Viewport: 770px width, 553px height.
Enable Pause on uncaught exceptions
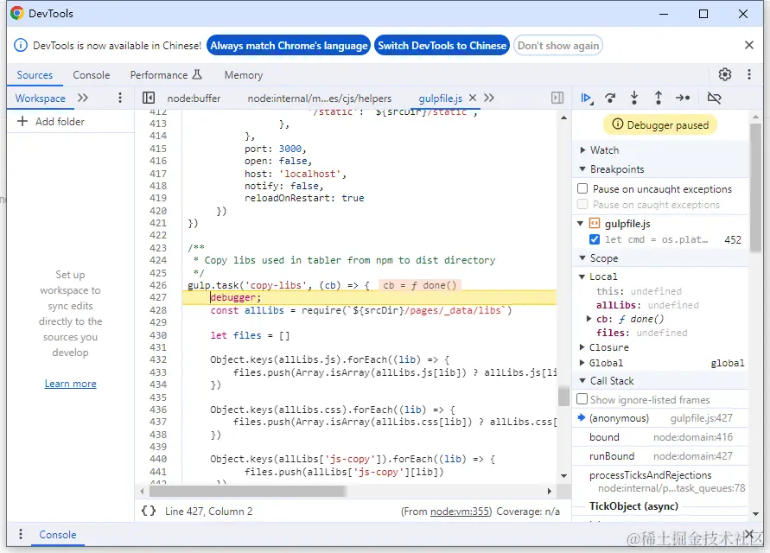pos(582,189)
